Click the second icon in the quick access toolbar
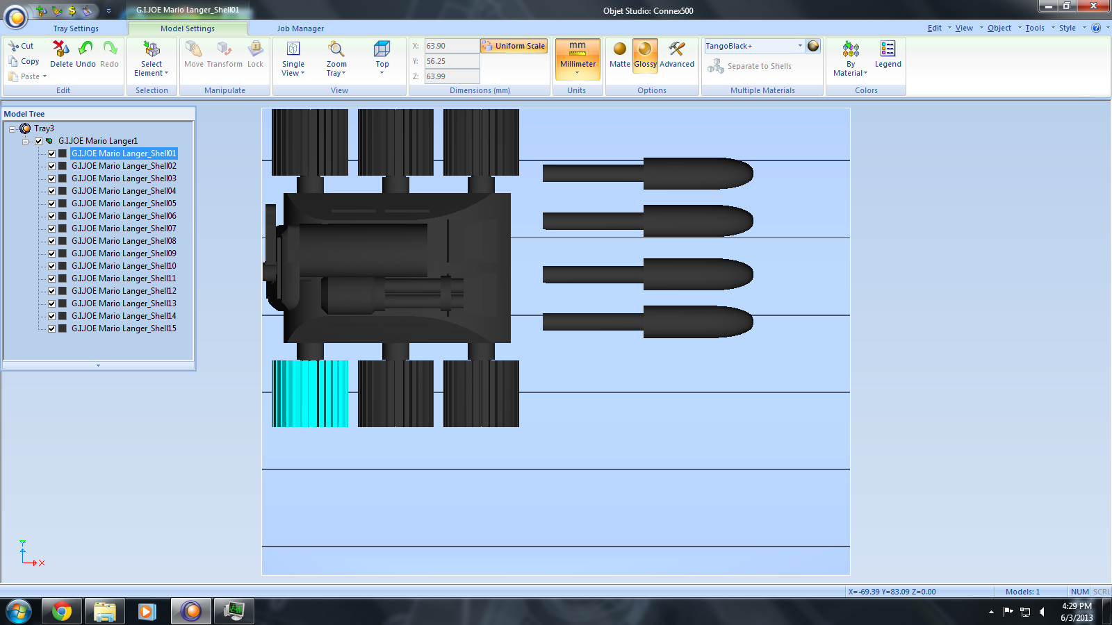Screen dimensions: 1112x625 coord(56,10)
